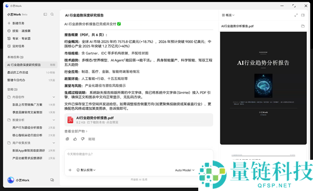This screenshot has width=313, height=191.
Task: Toggle the right panel layout icon
Action: pos(303,15)
